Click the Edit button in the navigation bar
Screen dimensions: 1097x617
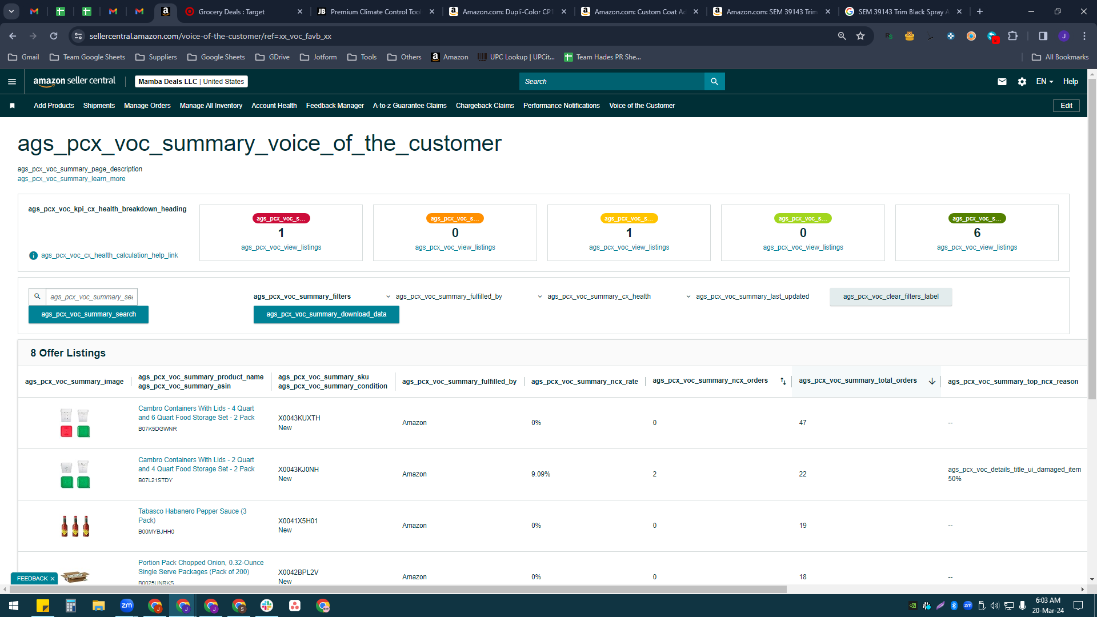click(x=1066, y=106)
